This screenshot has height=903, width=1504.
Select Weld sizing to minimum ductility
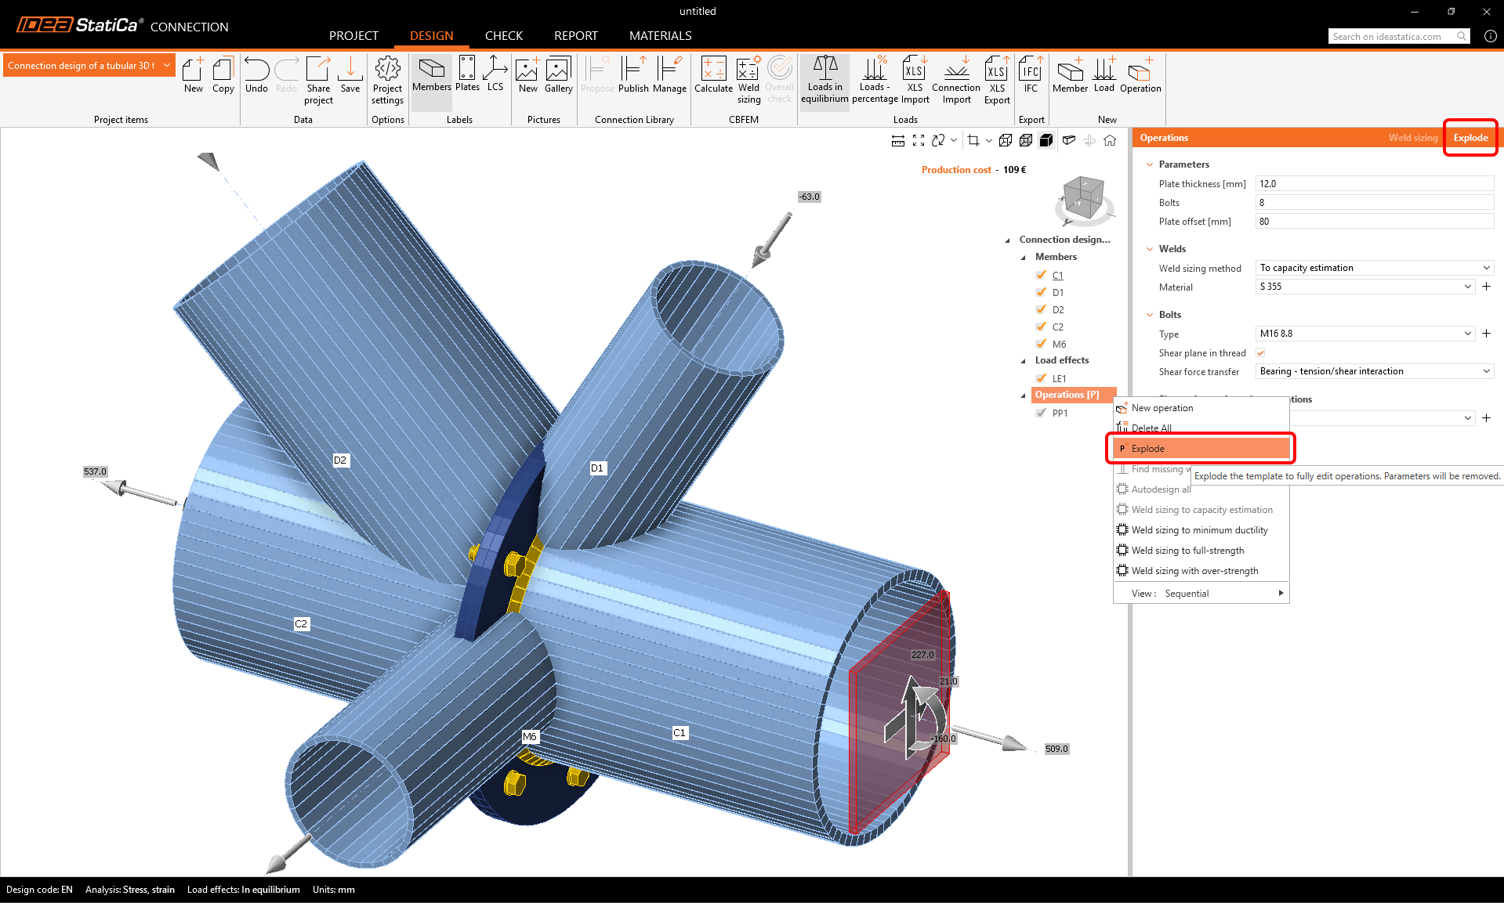[1199, 530]
